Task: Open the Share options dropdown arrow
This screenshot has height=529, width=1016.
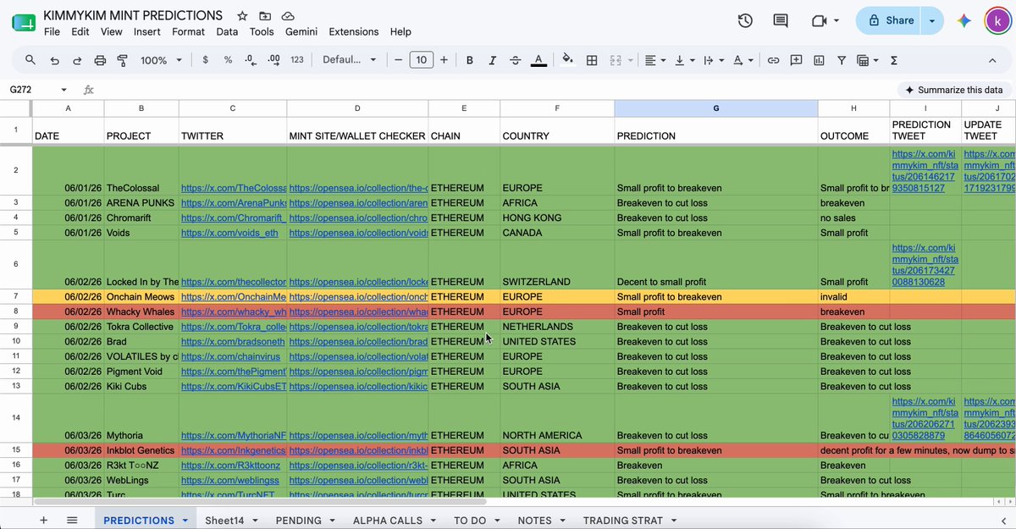Action: pos(932,20)
